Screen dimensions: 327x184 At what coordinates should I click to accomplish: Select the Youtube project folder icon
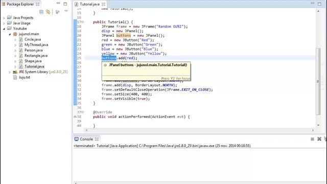tap(9, 29)
